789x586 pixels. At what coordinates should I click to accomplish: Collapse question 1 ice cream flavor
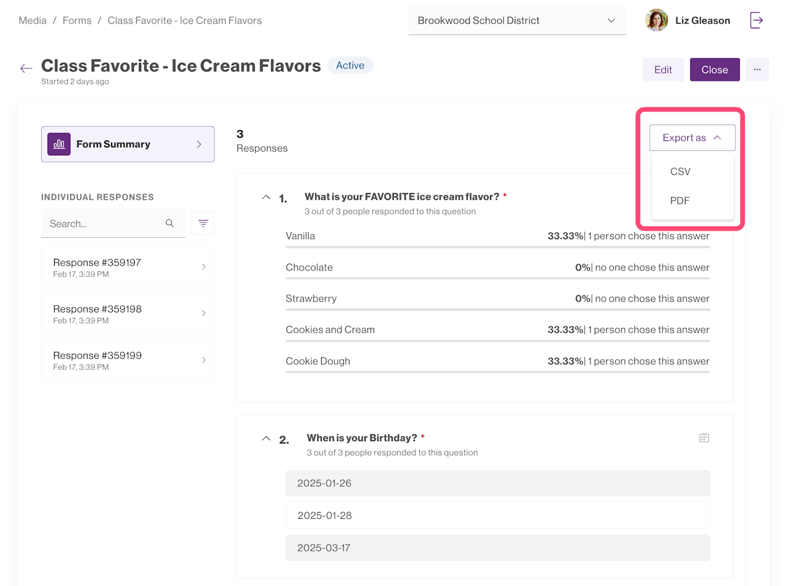tap(266, 197)
